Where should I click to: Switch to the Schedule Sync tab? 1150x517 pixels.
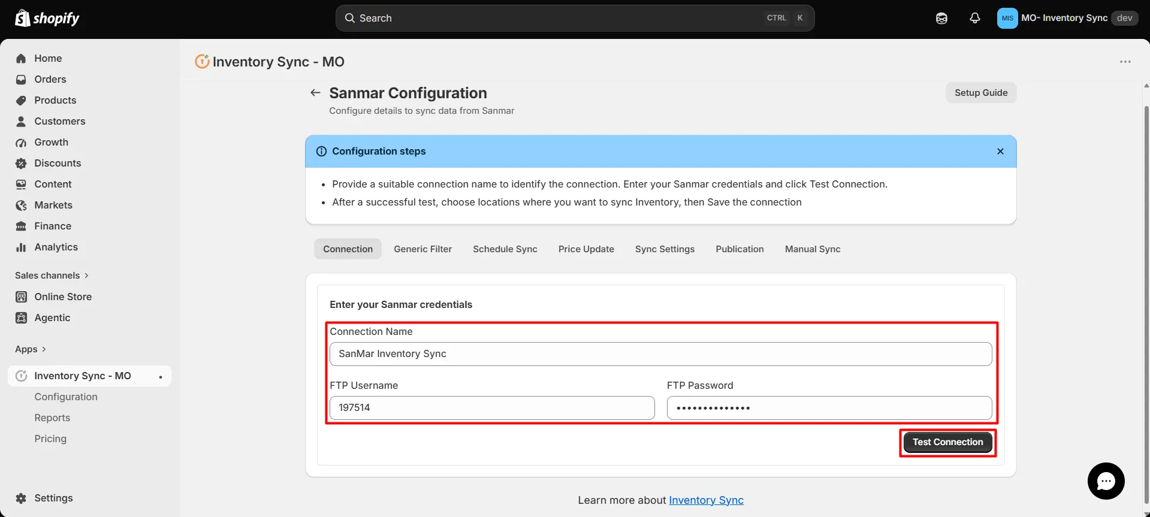(505, 249)
